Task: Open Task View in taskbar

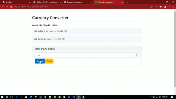Action: (x=12, y=97)
